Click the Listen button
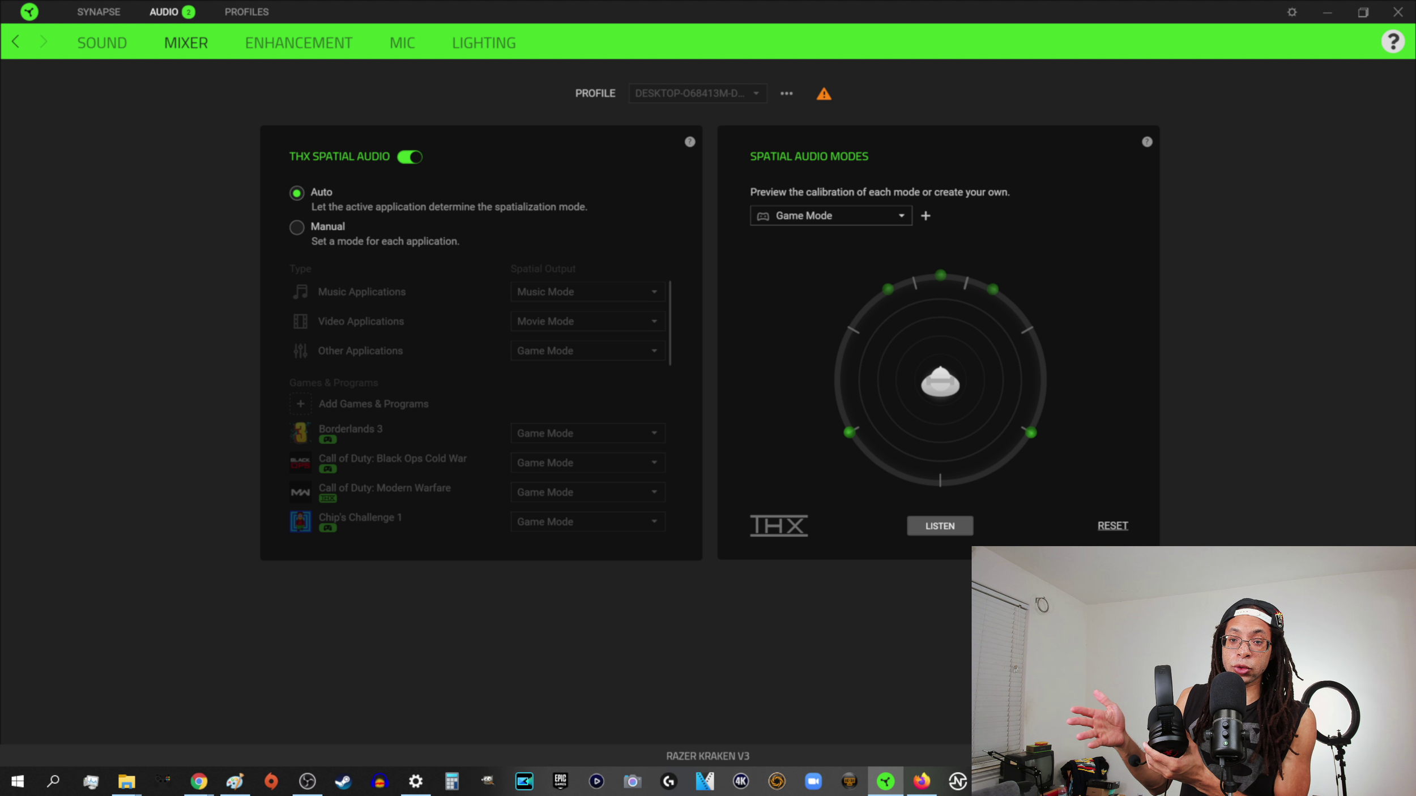 point(940,526)
